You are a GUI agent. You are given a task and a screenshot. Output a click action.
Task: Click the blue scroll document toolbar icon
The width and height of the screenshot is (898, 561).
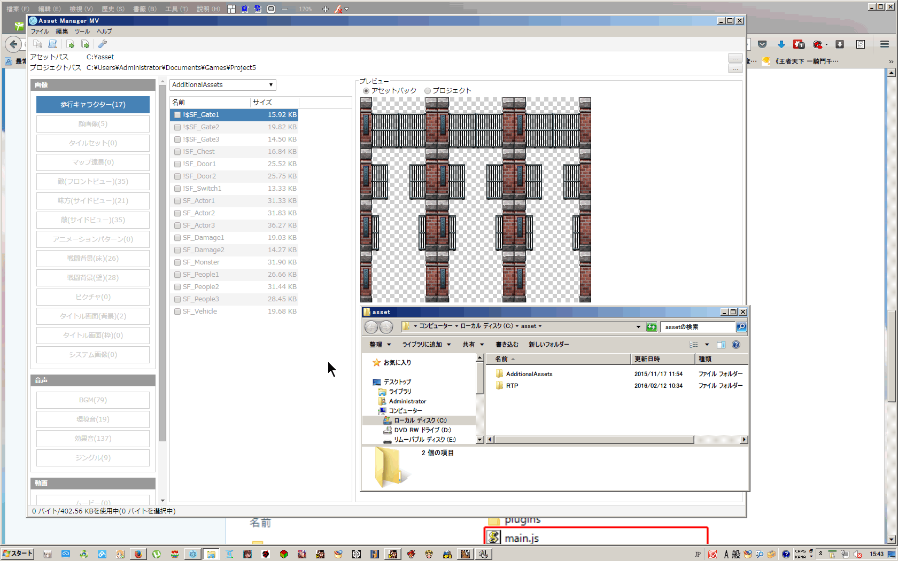[x=52, y=44]
